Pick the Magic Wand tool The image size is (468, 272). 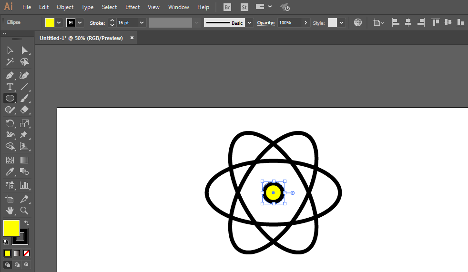[10, 62]
